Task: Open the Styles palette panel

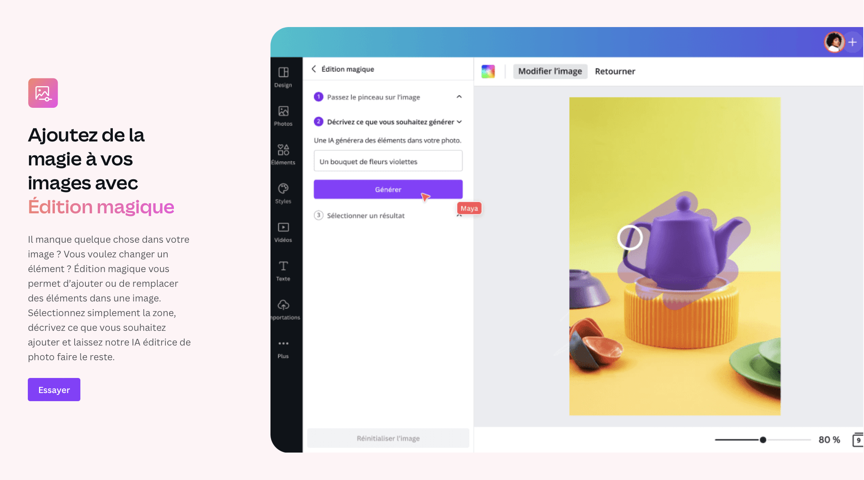Action: click(x=283, y=194)
